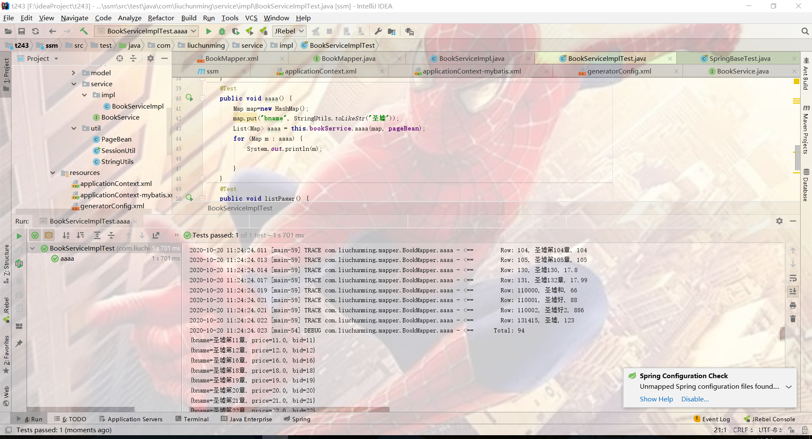Click the green Run button in main toolbar
Screen dimensions: 812x439
pos(208,31)
